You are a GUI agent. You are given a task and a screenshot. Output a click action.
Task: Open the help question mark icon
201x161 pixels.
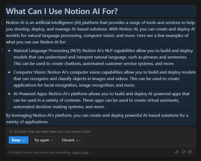tap(190, 152)
